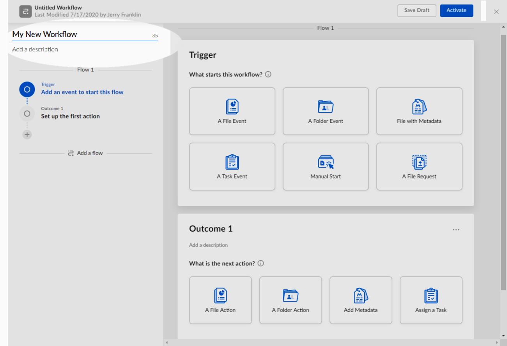Choose Add Metadata outcome icon
This screenshot has width=507, height=346.
pyautogui.click(x=361, y=295)
